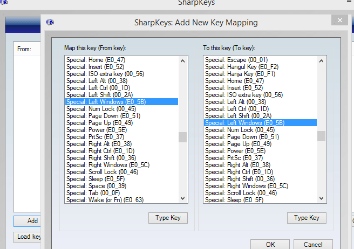Click Type Key under From key list
354x249 pixels.
coord(168,218)
